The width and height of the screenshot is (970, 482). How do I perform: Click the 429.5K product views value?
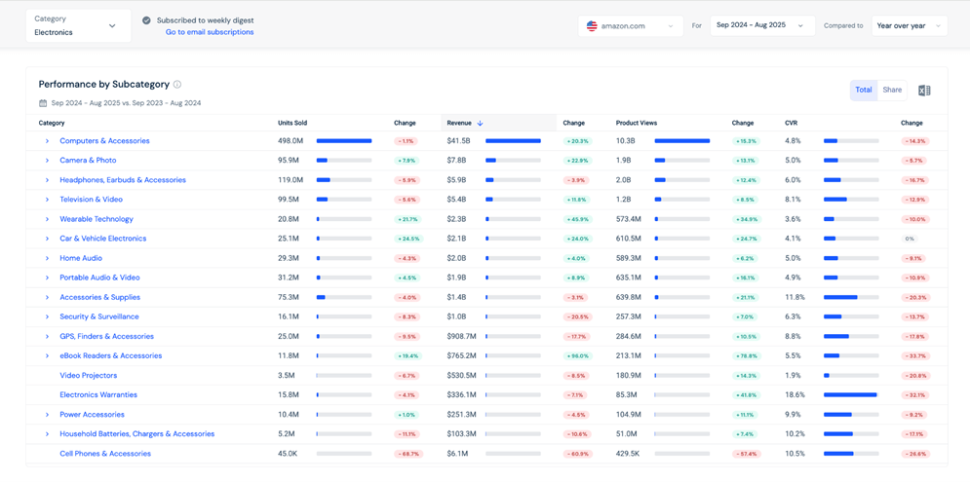(629, 454)
